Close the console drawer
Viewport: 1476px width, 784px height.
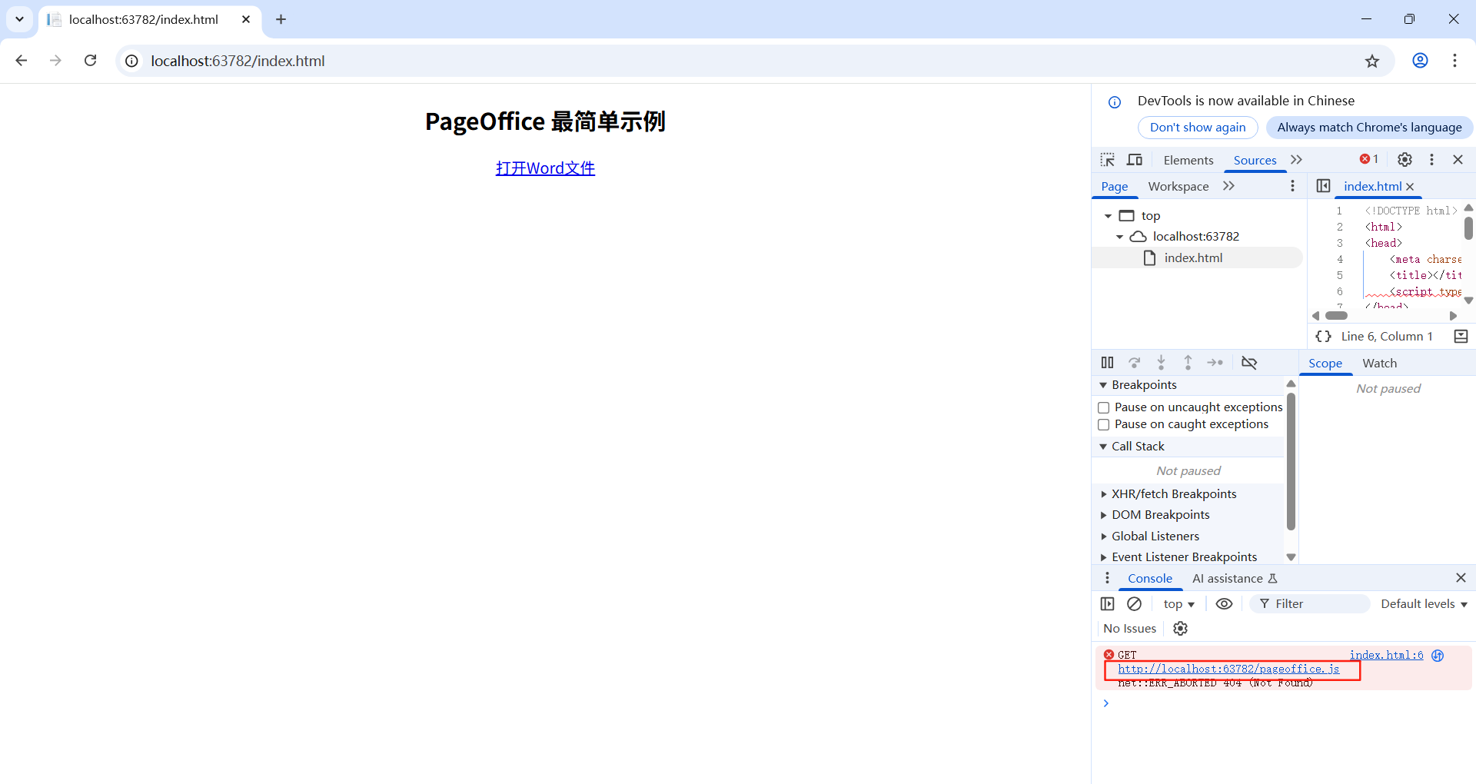1461,578
